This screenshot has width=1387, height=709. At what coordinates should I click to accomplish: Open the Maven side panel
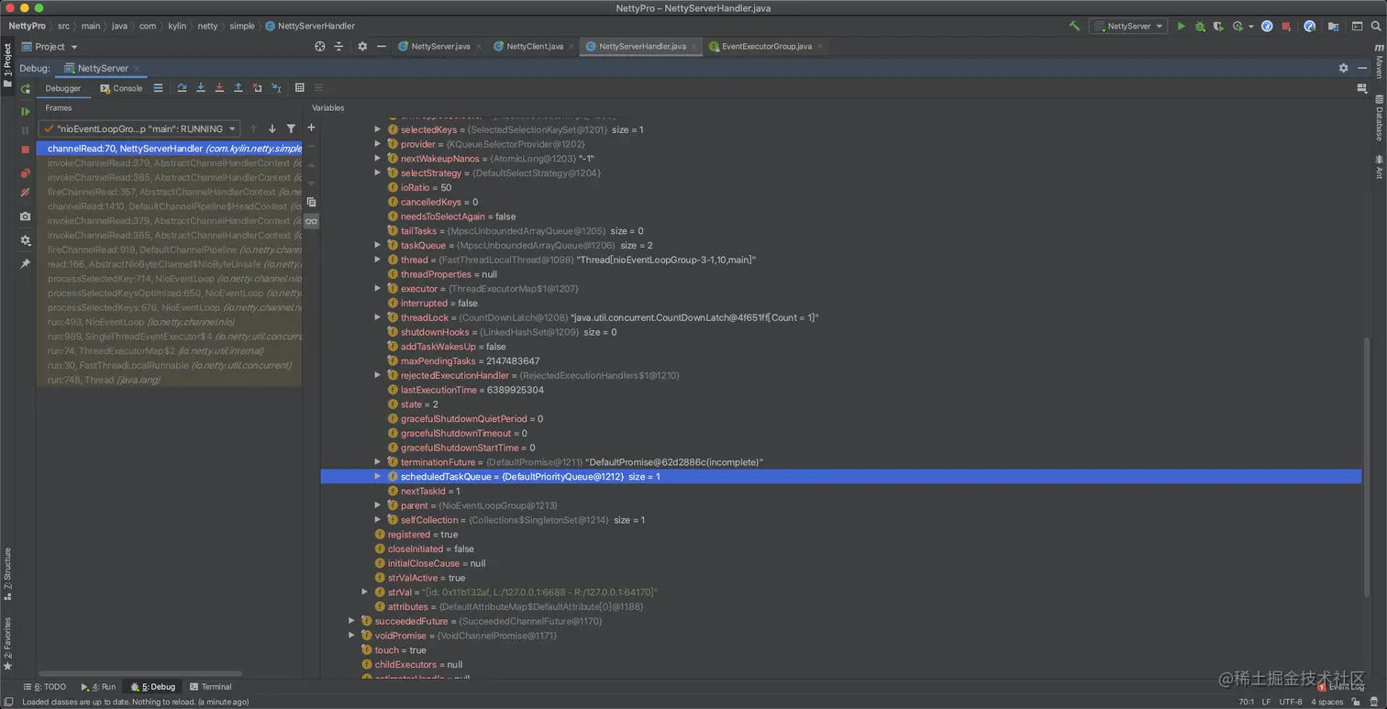(1379, 61)
